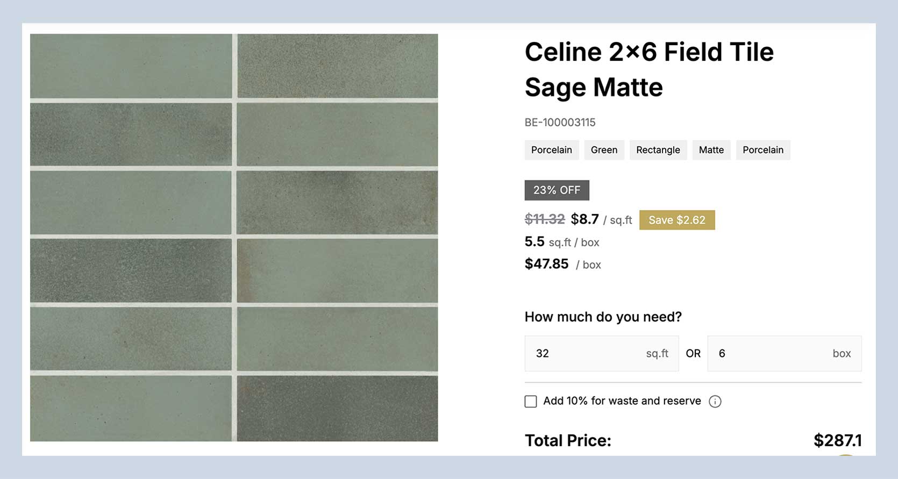The image size is (898, 479).
Task: Click the Rectangle shape tag
Action: coord(658,150)
